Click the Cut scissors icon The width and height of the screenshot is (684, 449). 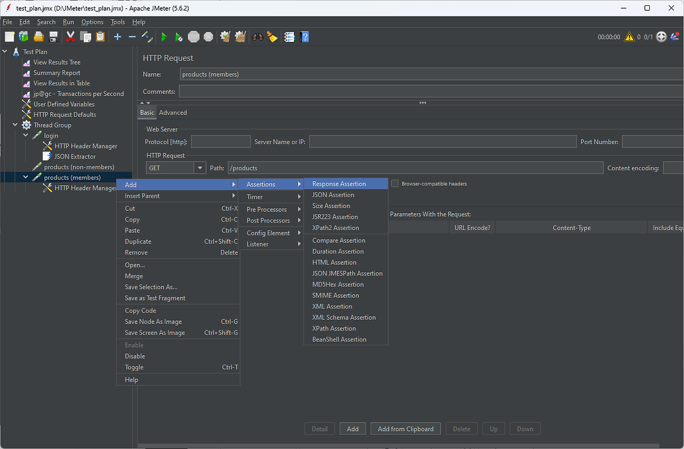pos(71,37)
